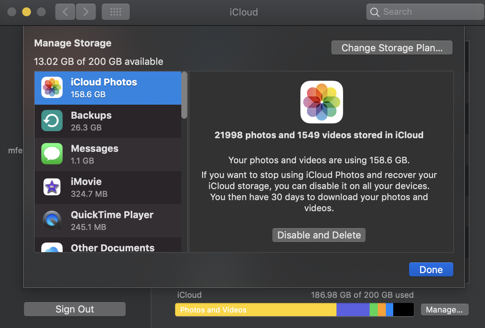Image resolution: width=485 pixels, height=328 pixels.
Task: Click the '26.3 GB' backups size text
Action: 86,128
